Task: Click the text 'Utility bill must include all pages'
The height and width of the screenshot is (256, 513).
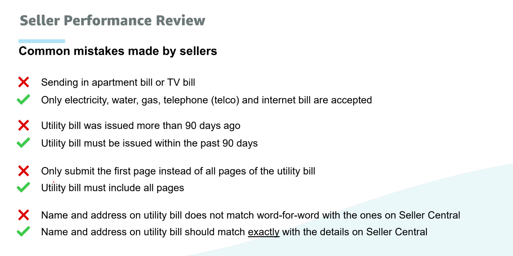Action: [113, 188]
